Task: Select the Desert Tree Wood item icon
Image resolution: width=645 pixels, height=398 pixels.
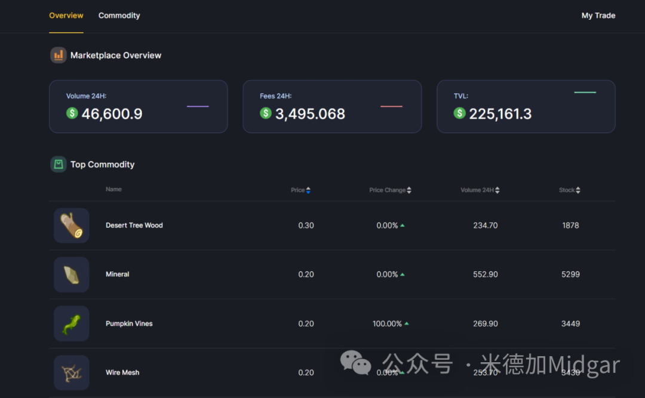Action: 71,226
